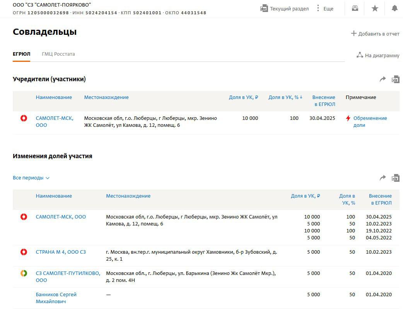Open СЗ САМОЛЕТ-ПУТИЛКОВО, ООО link
Image resolution: width=403 pixels, height=309 pixels.
coord(68,277)
